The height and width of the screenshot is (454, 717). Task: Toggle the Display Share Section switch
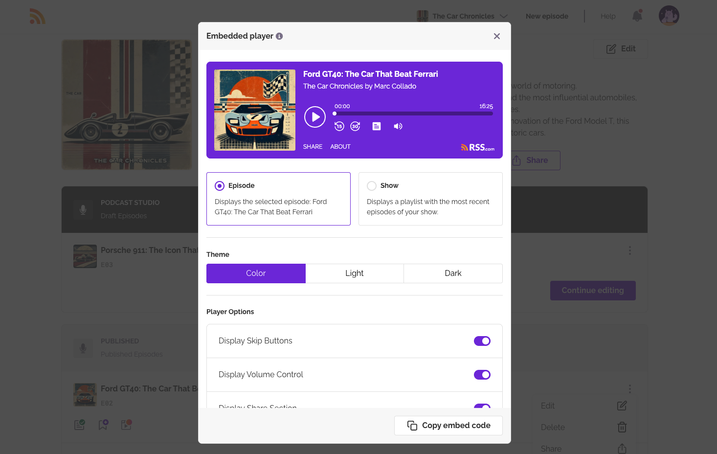(x=482, y=406)
